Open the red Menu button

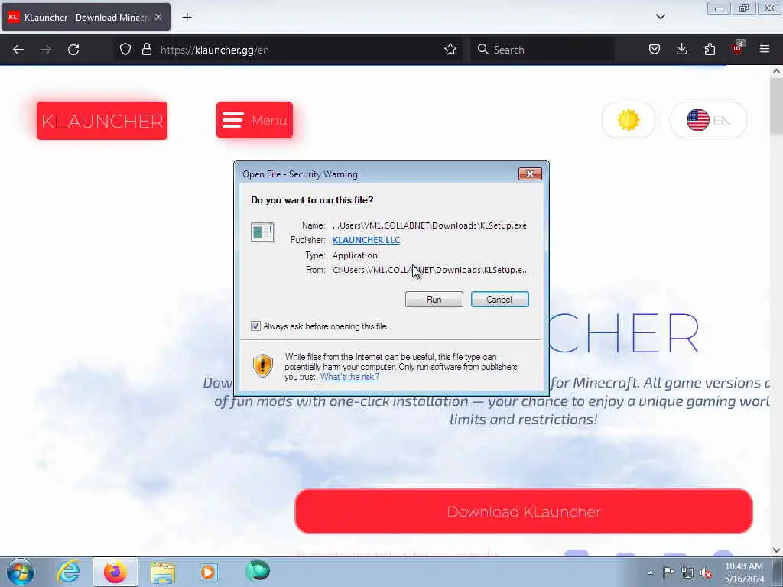coord(255,120)
